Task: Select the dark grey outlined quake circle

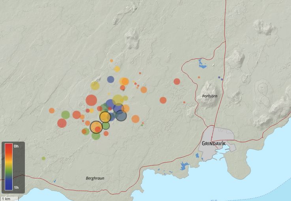Action: click(x=121, y=116)
